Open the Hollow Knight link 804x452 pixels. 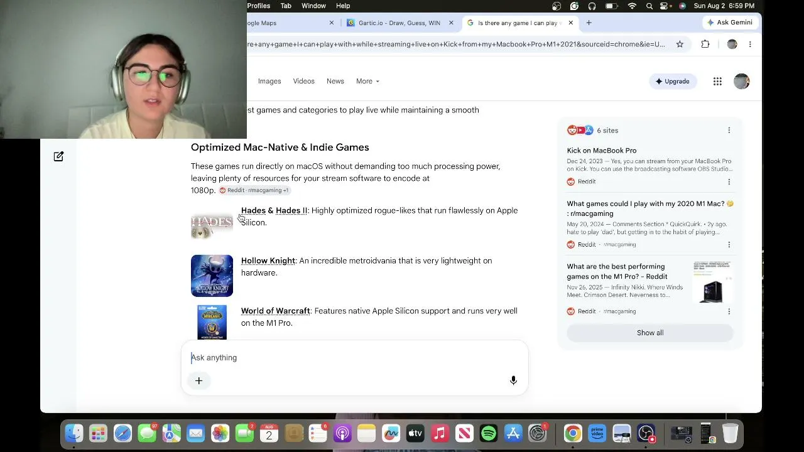point(268,261)
